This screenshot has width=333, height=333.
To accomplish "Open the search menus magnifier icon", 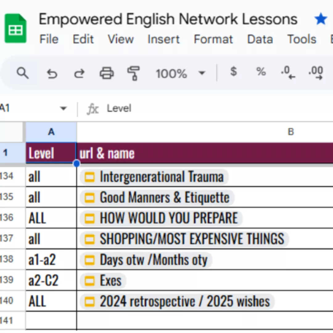I will [x=23, y=73].
